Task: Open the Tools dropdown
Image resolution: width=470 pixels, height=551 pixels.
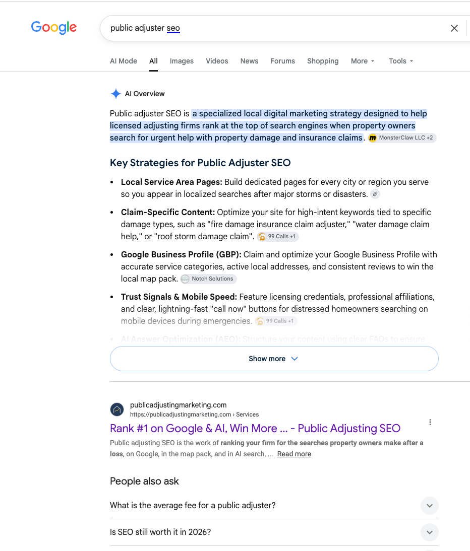Action: 401,61
